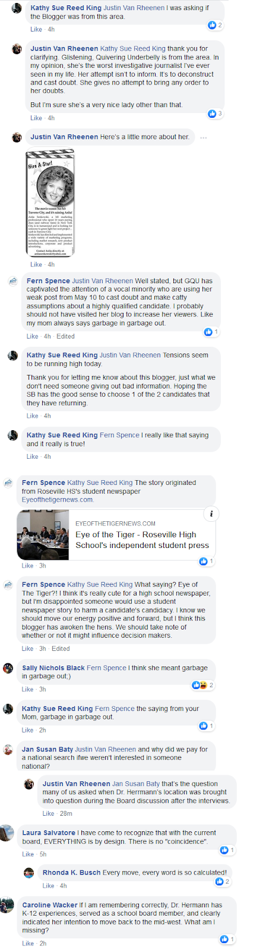Click the like reaction count on Kathy's first comment

click(215, 25)
